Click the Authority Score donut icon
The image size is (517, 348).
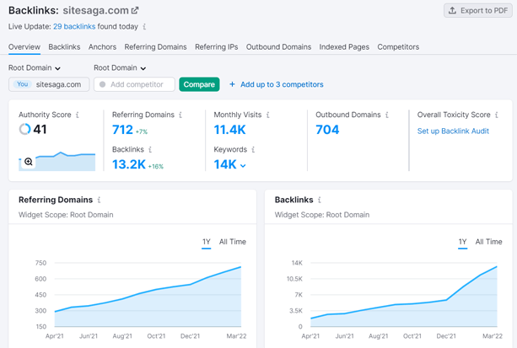point(24,129)
